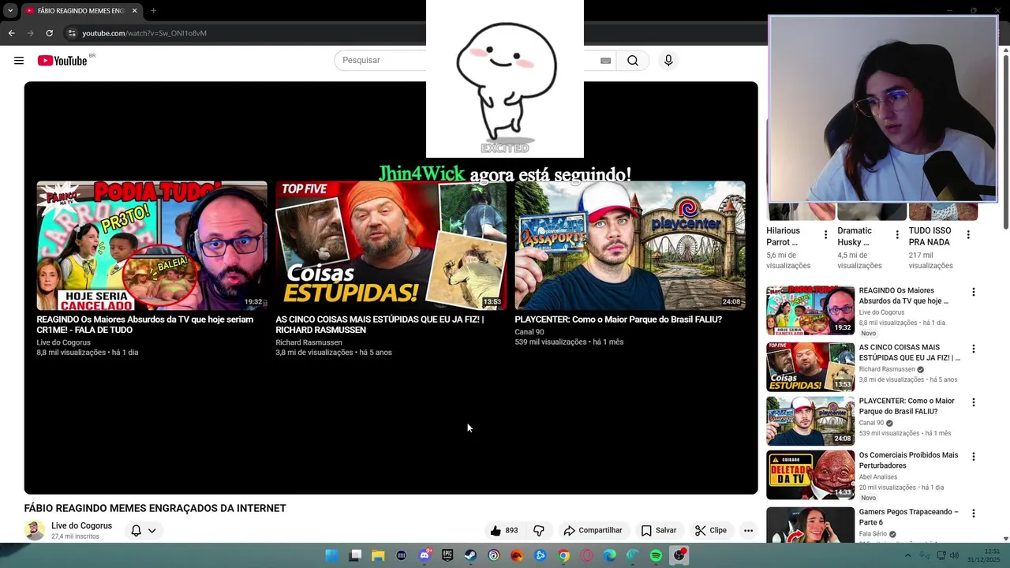Open sidebar video Os Comerciais Proibidos Mais Perturbadores
This screenshot has height=568, width=1010.
908,460
